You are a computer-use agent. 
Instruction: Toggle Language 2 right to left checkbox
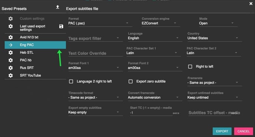pyautogui.click(x=71, y=81)
